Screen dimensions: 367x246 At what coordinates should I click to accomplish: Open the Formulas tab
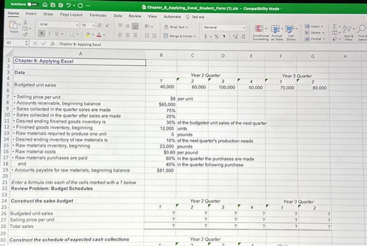(x=98, y=15)
